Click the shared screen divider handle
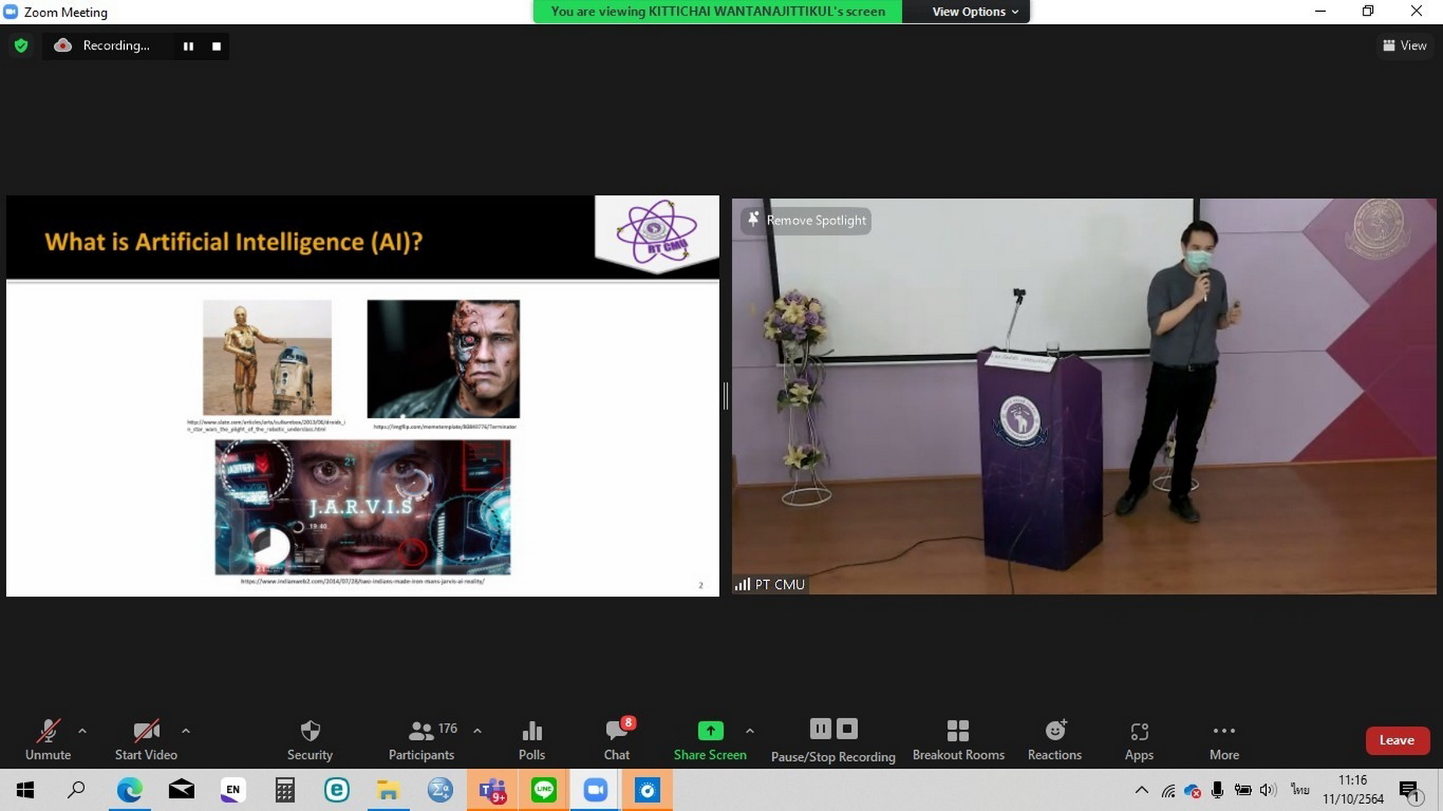The image size is (1443, 811). click(725, 396)
